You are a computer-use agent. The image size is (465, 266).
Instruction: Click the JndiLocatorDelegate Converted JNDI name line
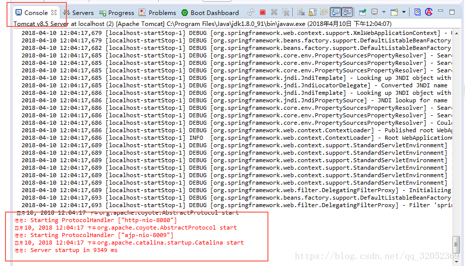(x=234, y=85)
